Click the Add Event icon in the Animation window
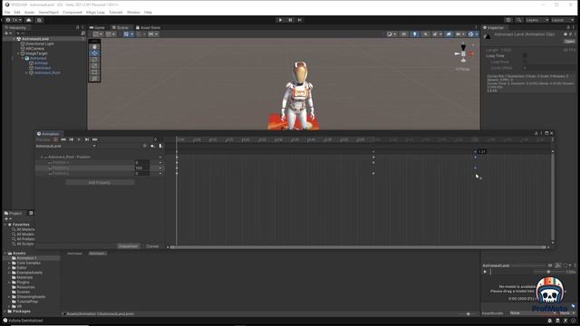 [x=160, y=146]
